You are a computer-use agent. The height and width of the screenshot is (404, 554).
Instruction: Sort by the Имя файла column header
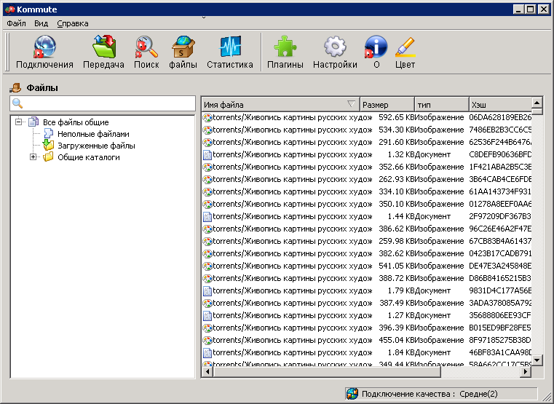coord(280,105)
